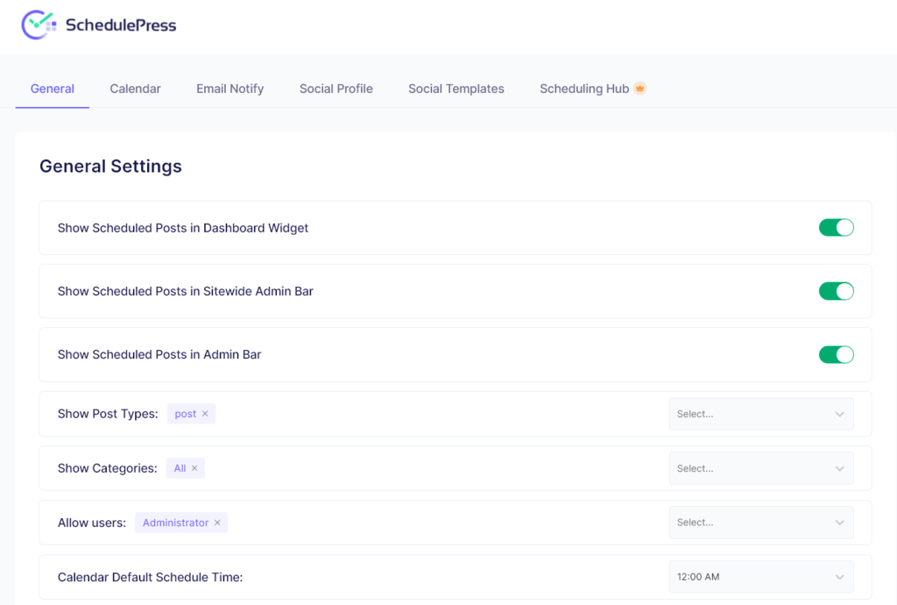
Task: Click the SchedulePress brand name
Action: pyautogui.click(x=120, y=25)
